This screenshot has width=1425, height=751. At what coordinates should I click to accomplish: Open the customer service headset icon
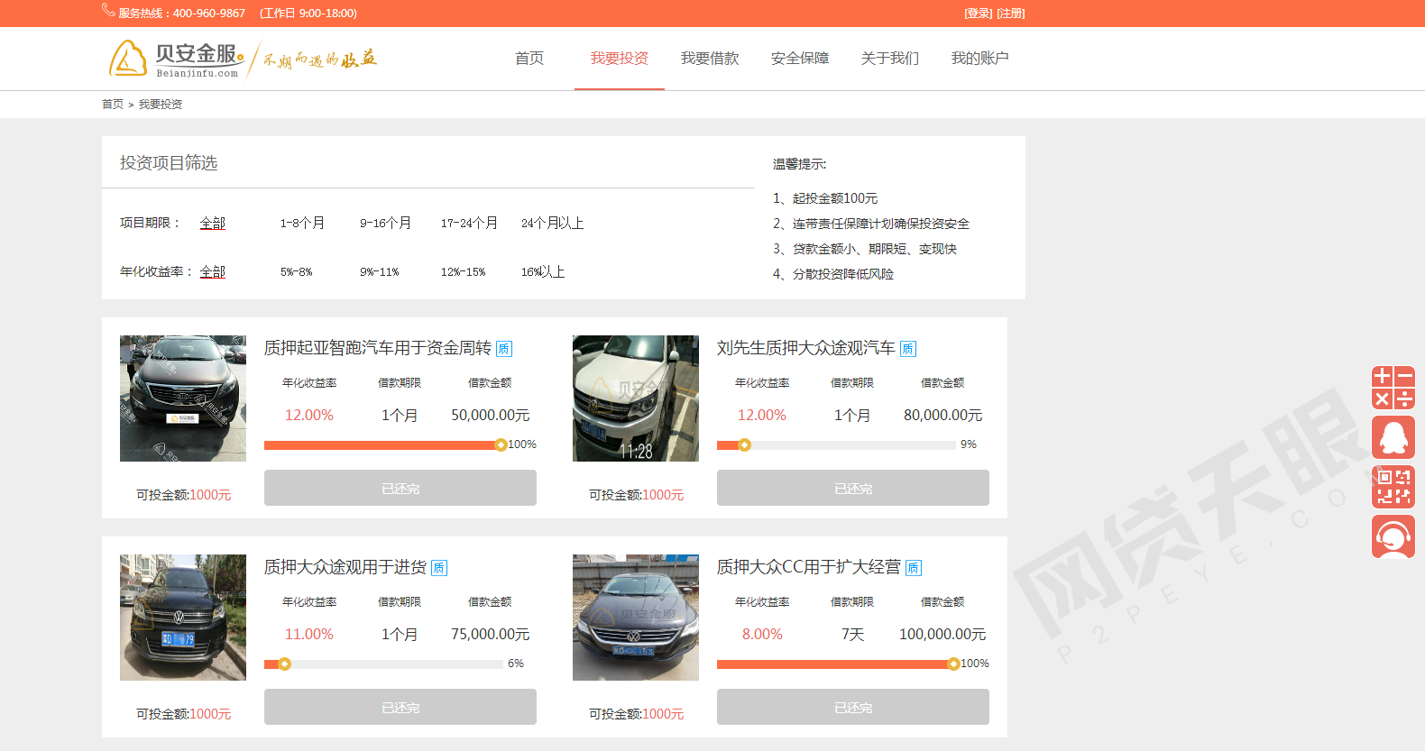click(1393, 536)
